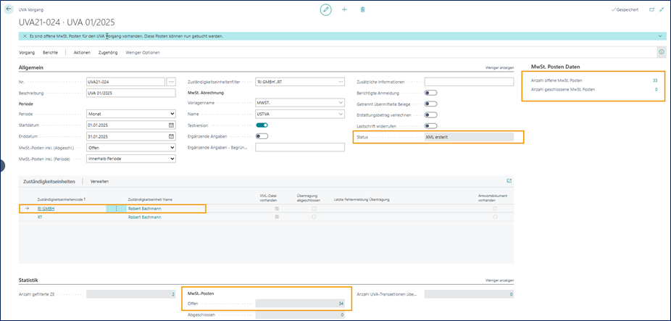Open the Aktionen menu
Image resolution: width=671 pixels, height=321 pixels.
[x=82, y=52]
